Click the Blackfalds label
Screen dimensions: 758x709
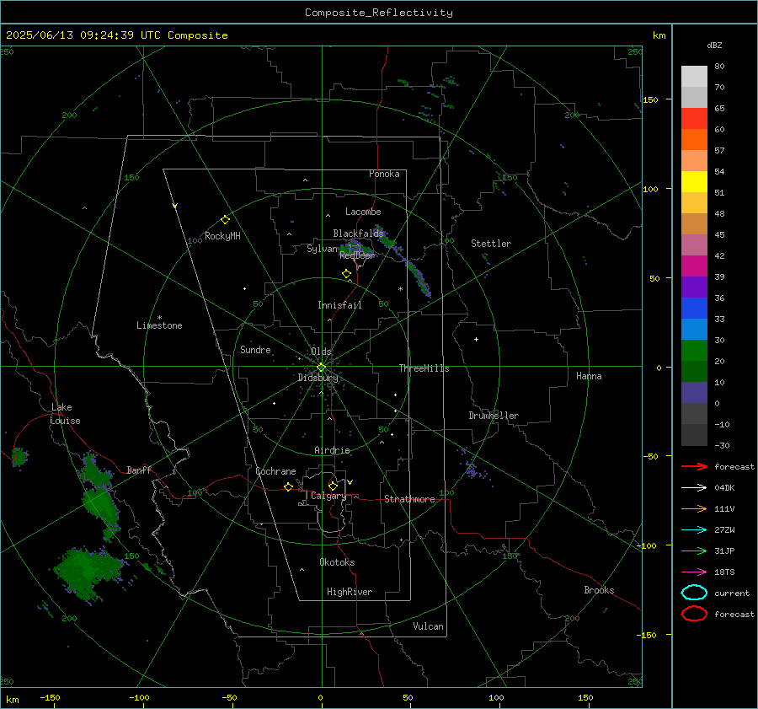[x=358, y=234]
